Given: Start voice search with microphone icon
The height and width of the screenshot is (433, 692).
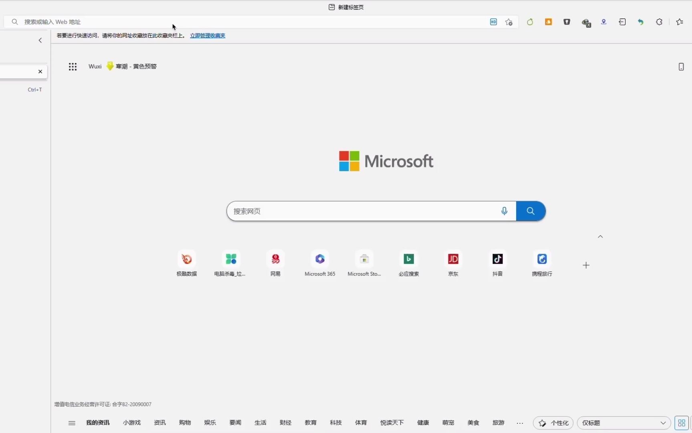Looking at the screenshot, I should [x=504, y=211].
